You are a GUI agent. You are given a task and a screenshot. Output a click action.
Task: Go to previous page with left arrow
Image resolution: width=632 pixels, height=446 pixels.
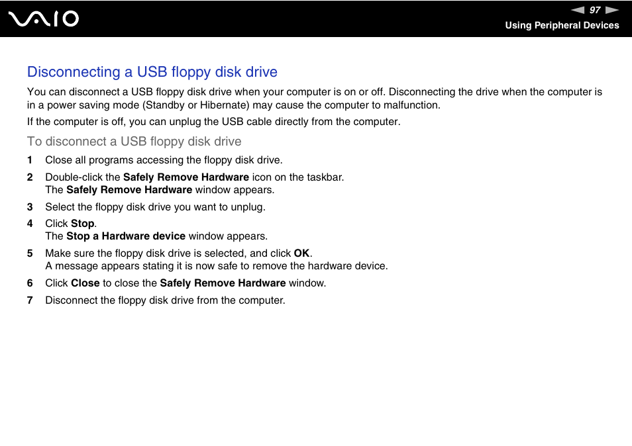pos(578,10)
